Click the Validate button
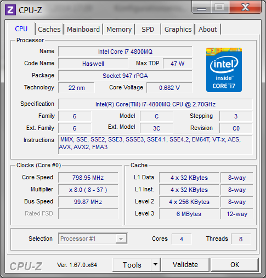Viewport: 266px width, 278px height. click(x=185, y=265)
